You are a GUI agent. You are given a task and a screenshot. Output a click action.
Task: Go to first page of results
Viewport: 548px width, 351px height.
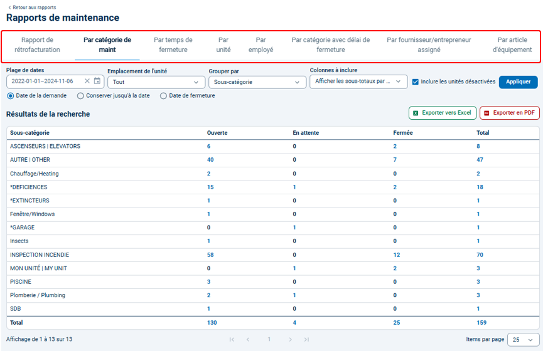point(232,340)
